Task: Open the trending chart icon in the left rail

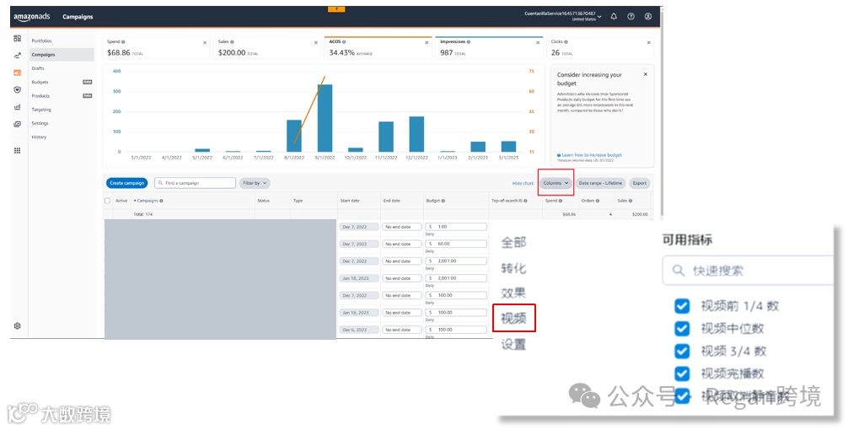Action: 18,55
